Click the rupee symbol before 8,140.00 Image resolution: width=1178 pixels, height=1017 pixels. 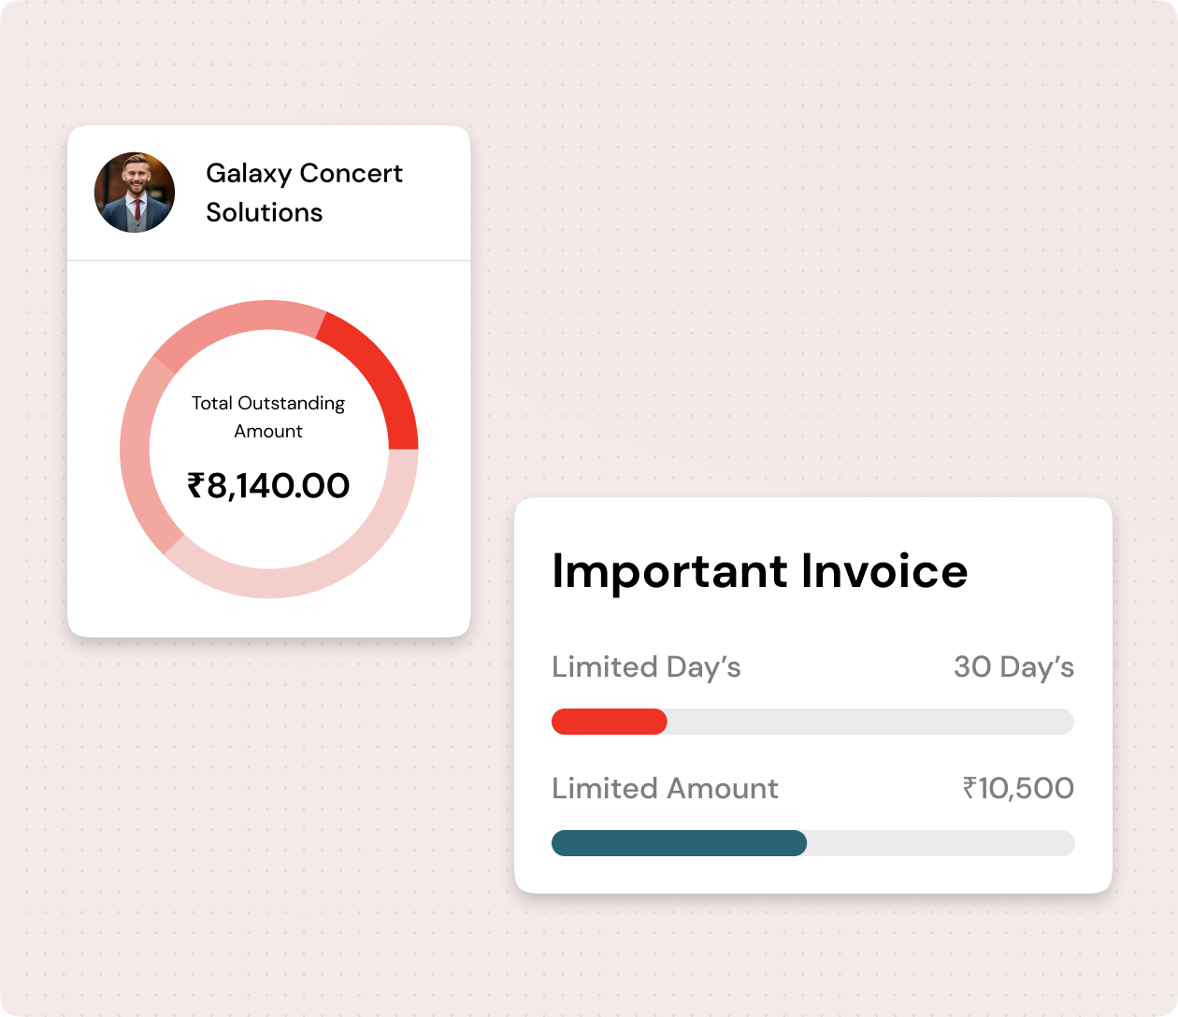tap(195, 486)
